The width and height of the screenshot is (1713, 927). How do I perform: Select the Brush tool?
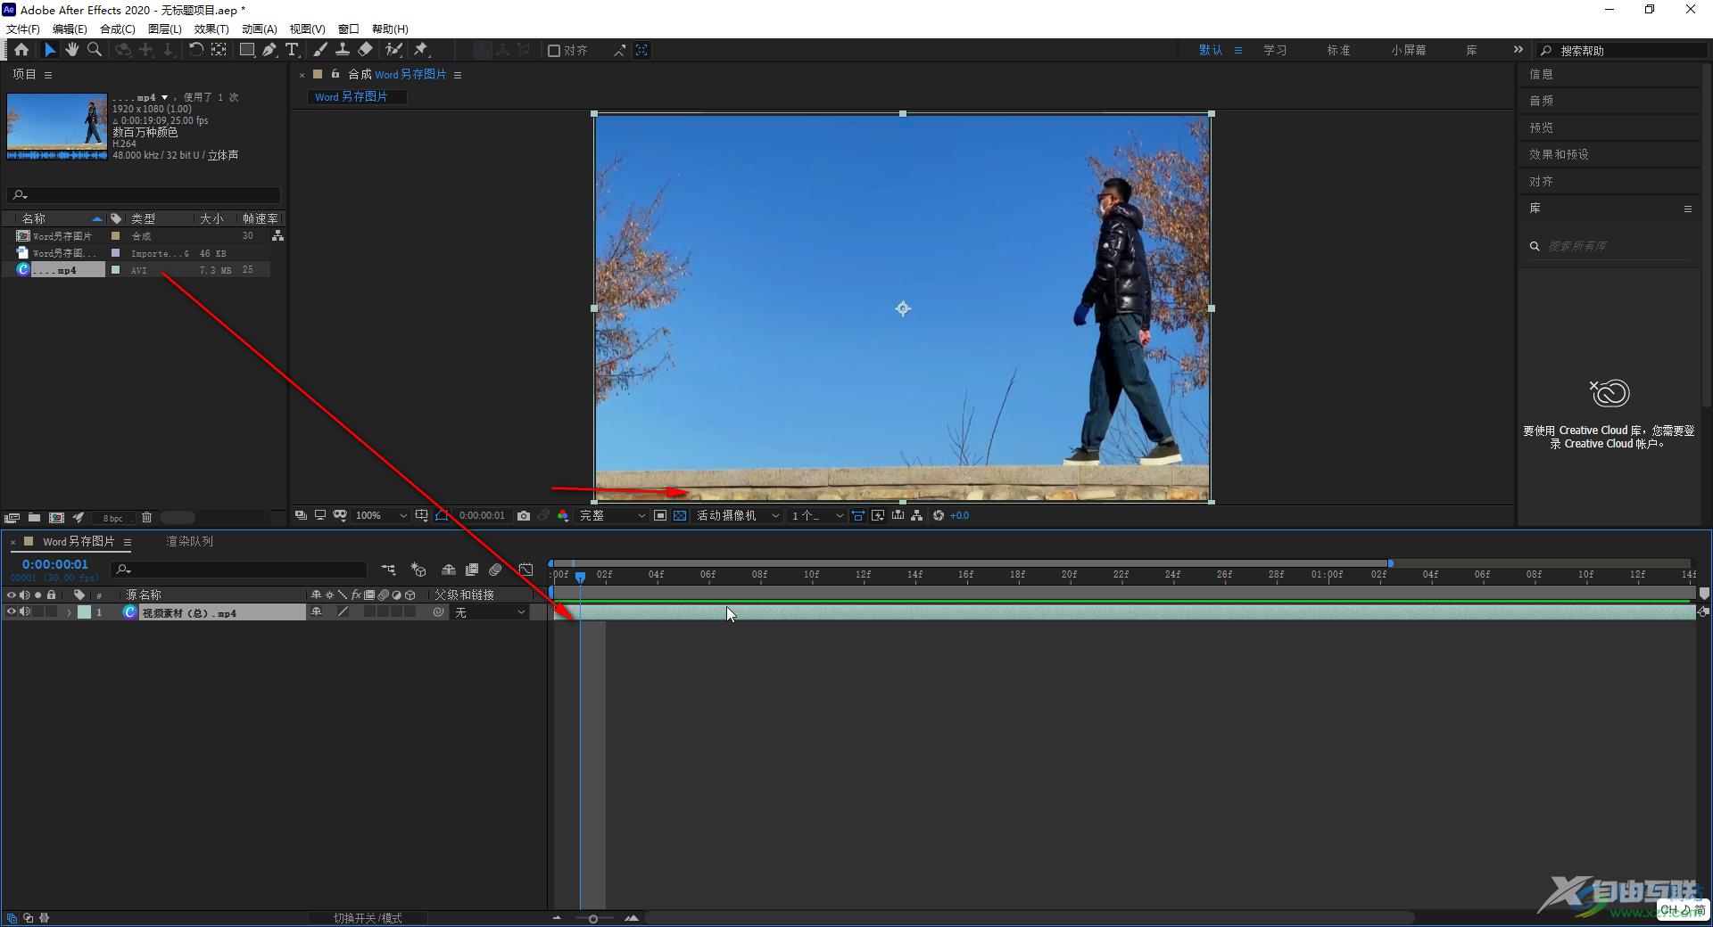[x=320, y=50]
